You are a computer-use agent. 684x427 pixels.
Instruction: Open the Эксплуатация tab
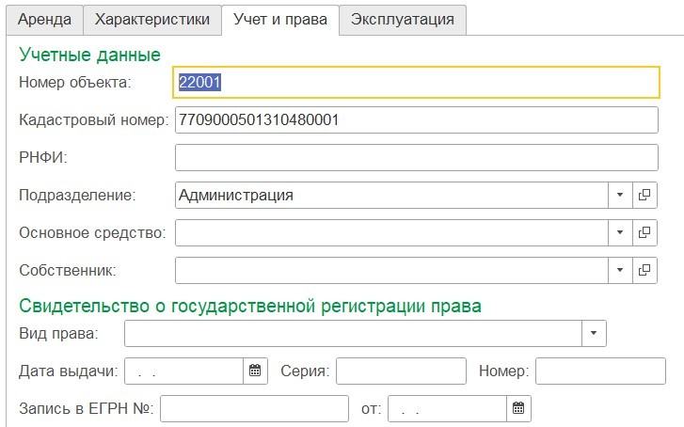click(x=403, y=19)
